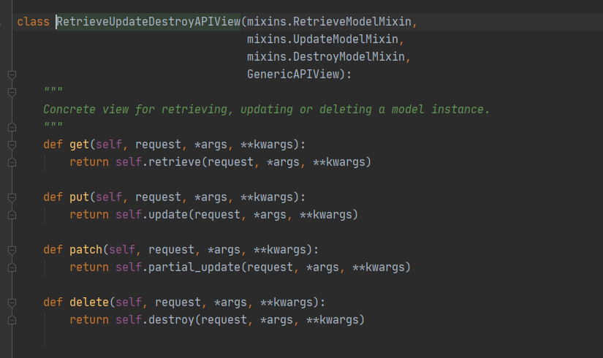Click update call in put method body
Viewport: 603px width, 358px height.
point(168,215)
